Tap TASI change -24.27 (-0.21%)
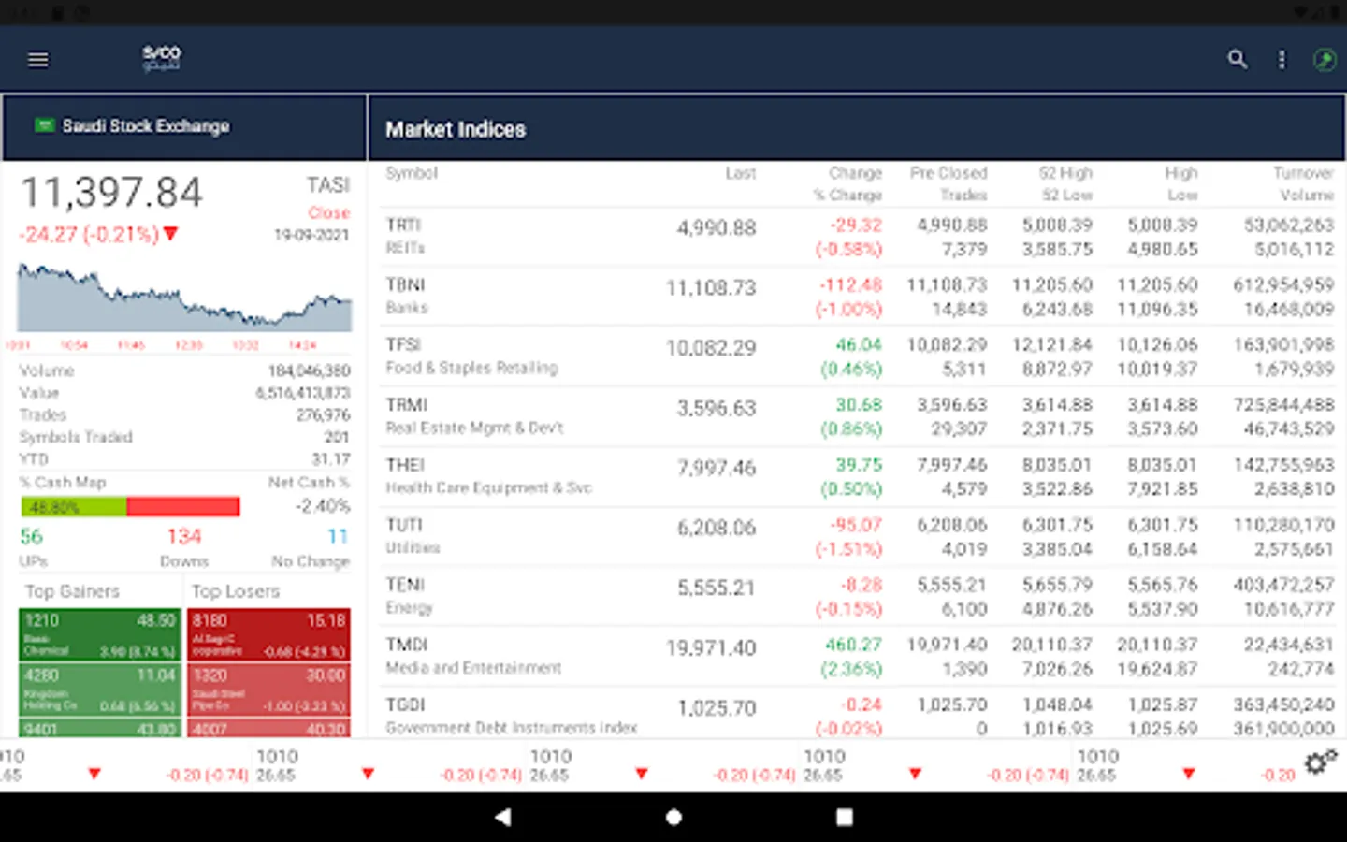The height and width of the screenshot is (842, 1347). pos(89,234)
